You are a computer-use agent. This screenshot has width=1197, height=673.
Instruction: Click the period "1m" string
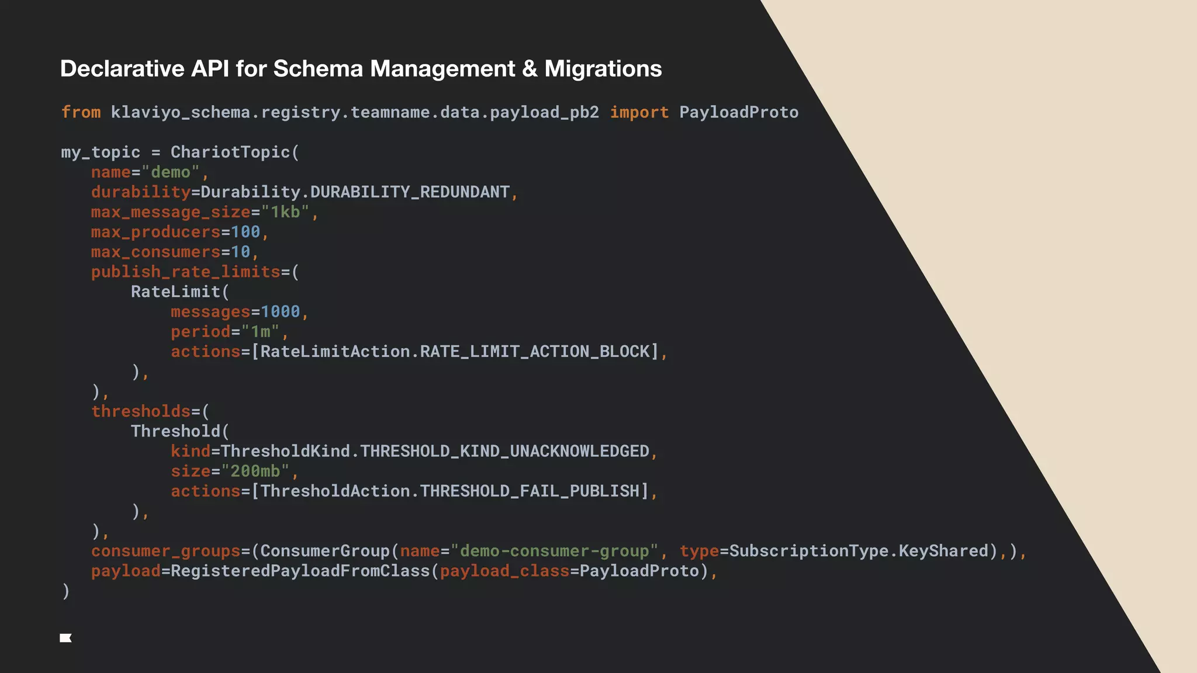(260, 332)
